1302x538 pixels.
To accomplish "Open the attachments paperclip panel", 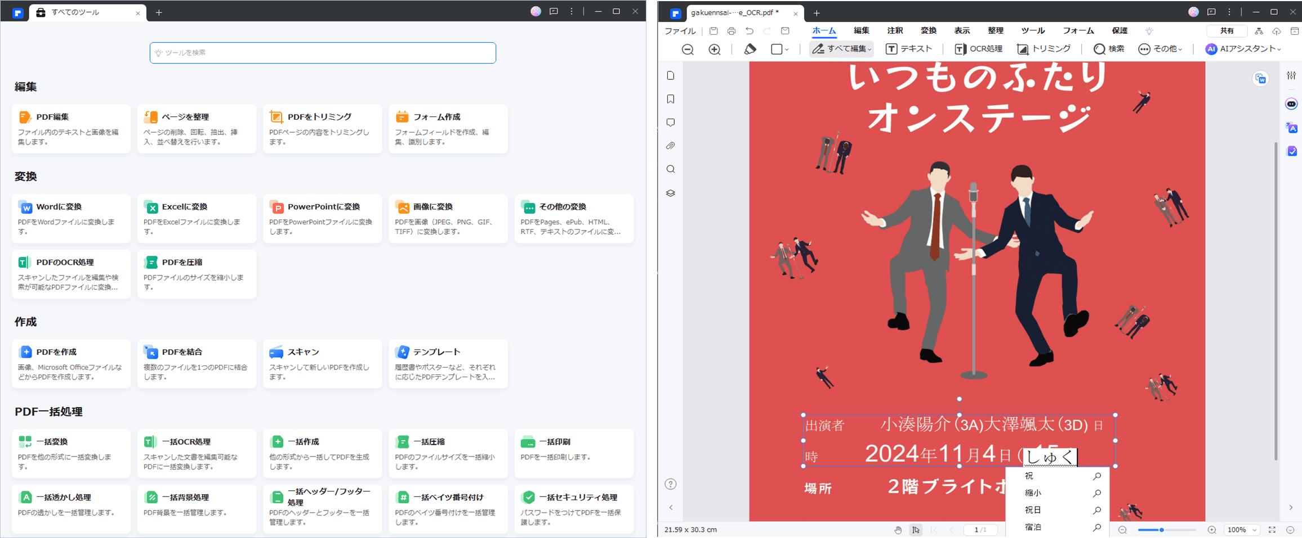I will [x=671, y=146].
